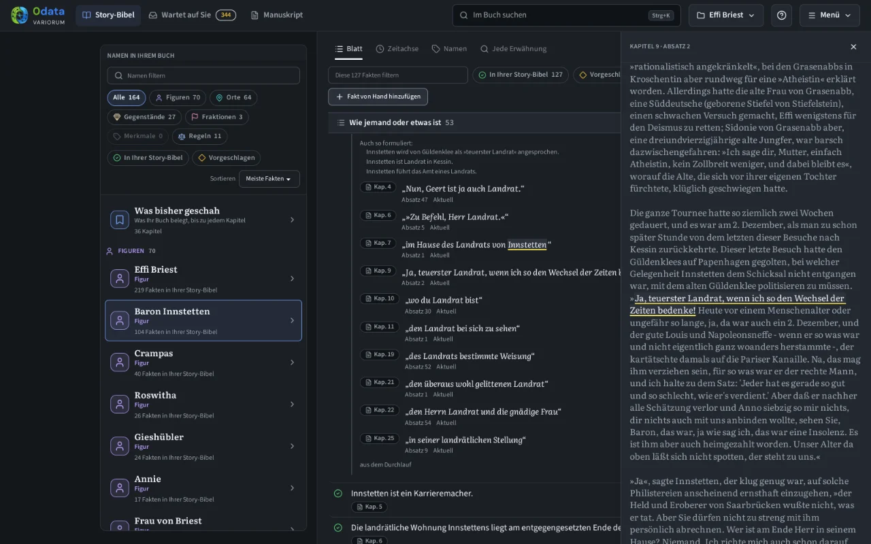Click the person icon for Roswitha

(120, 405)
